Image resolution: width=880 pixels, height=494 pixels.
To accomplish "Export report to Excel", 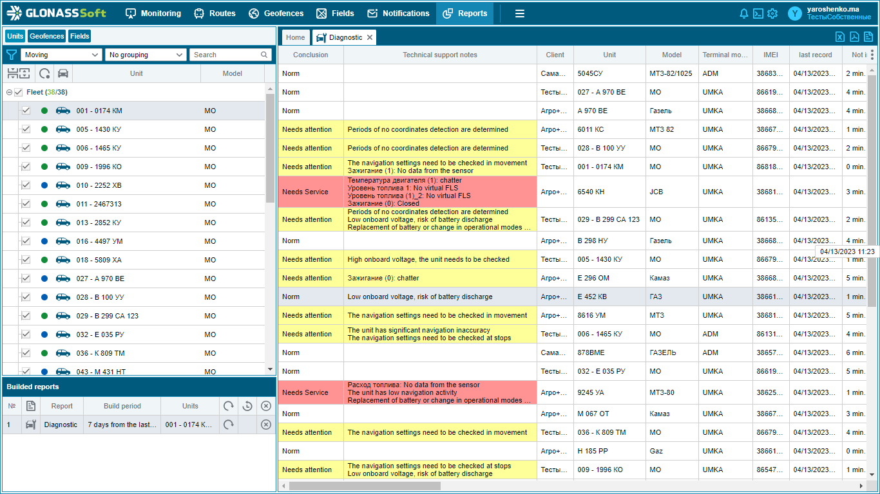I will coord(840,37).
